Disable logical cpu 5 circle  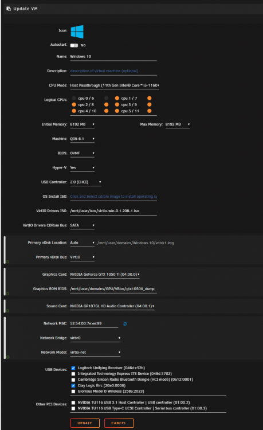pyautogui.click(x=117, y=111)
